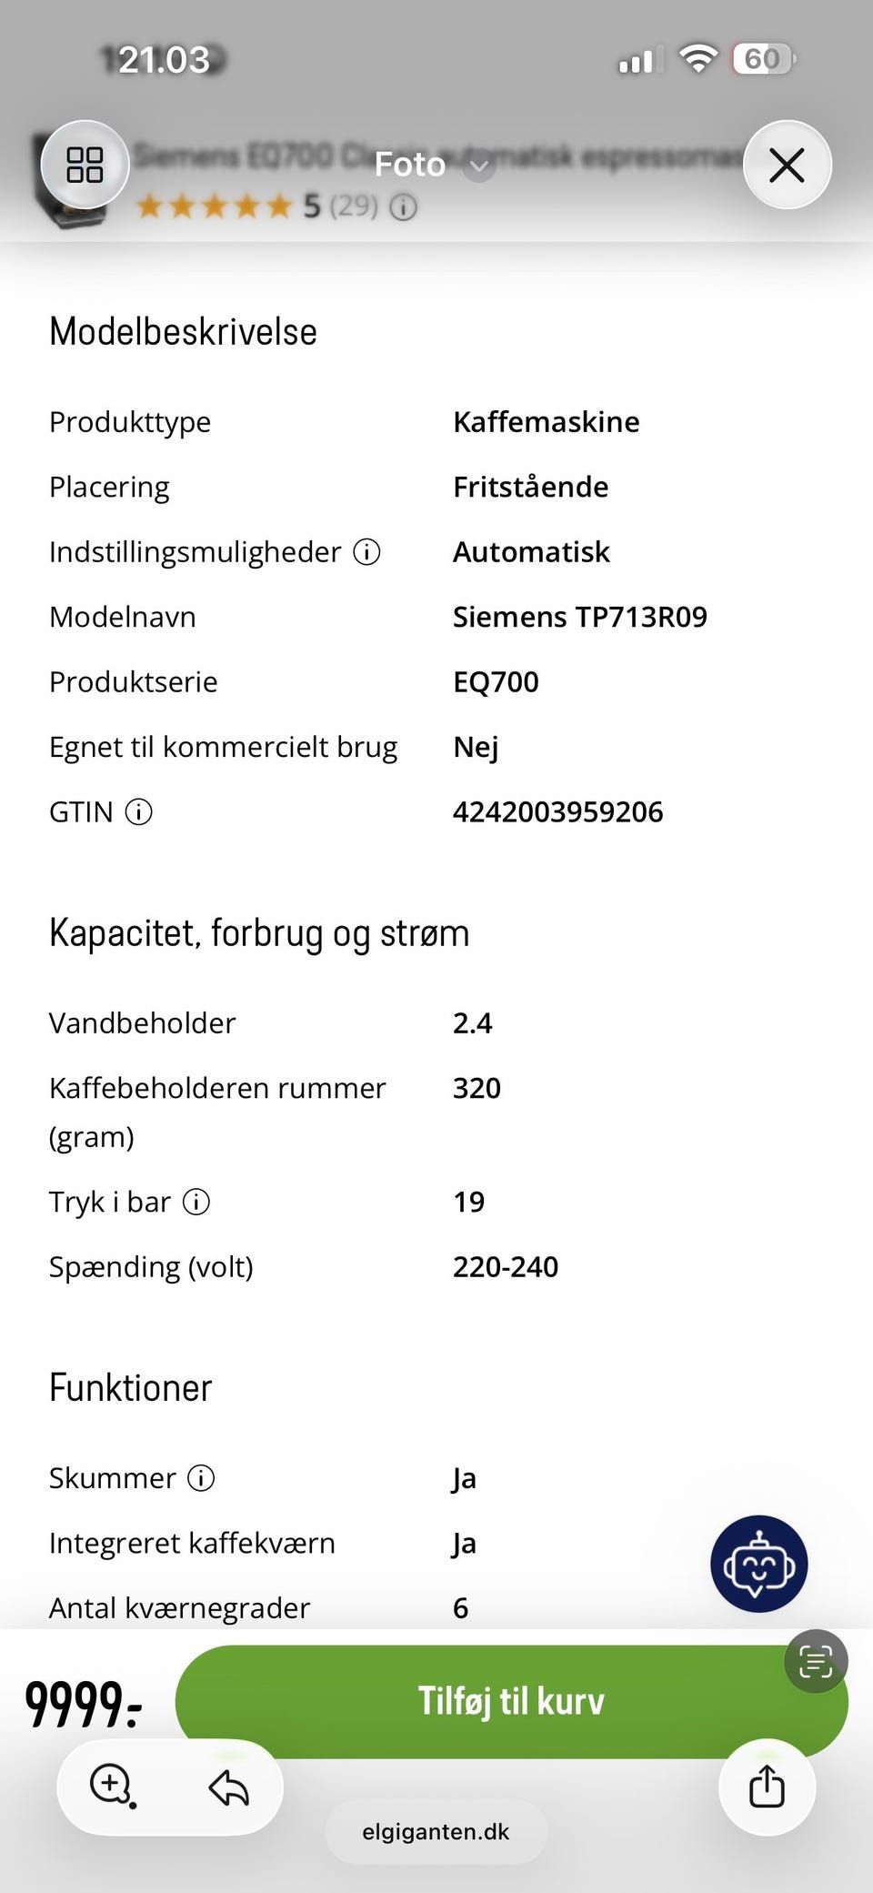The image size is (873, 1893).
Task: Show info about Skummer
Action: click(x=201, y=1478)
